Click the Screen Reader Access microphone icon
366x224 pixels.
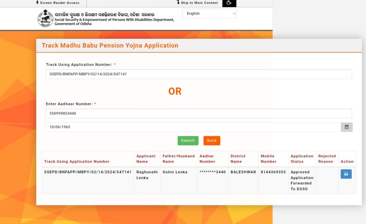[x=37, y=3]
